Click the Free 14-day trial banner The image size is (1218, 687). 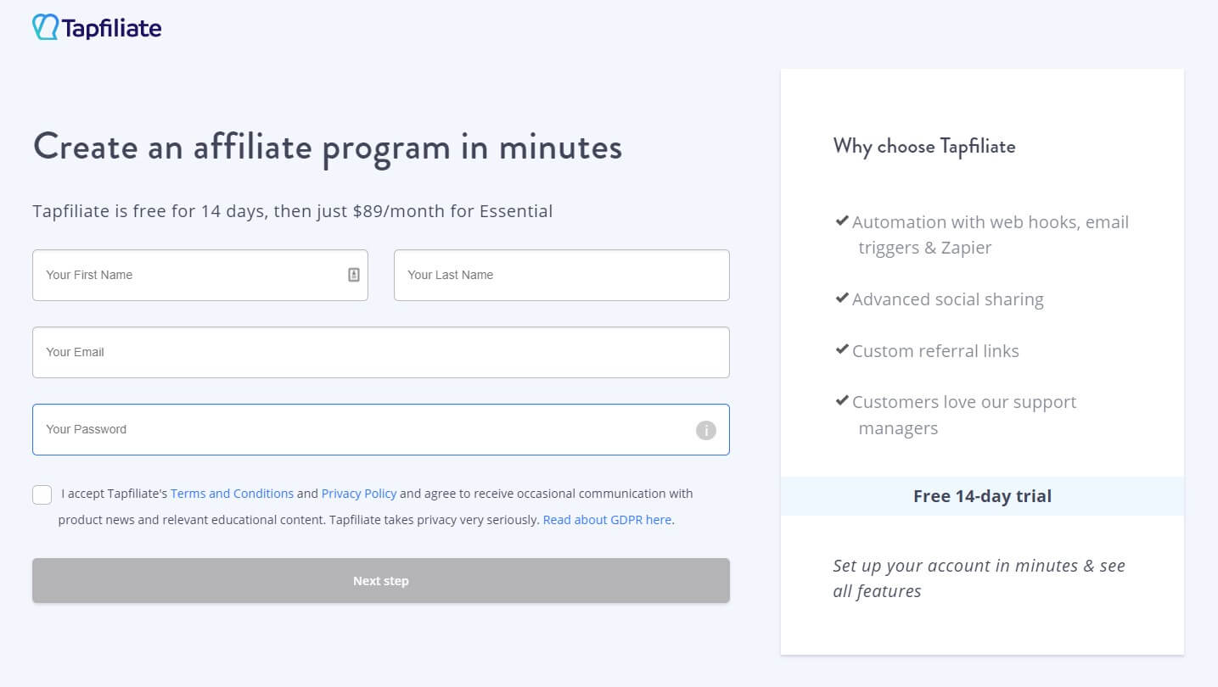[982, 496]
